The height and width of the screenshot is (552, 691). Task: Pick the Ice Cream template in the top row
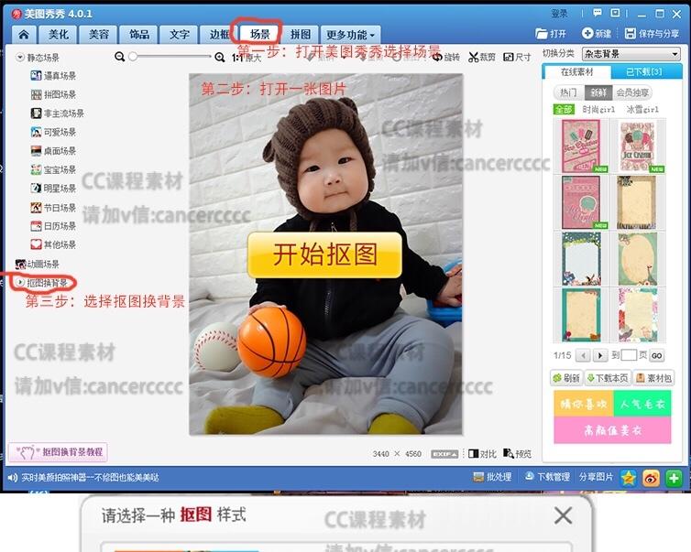click(x=637, y=146)
